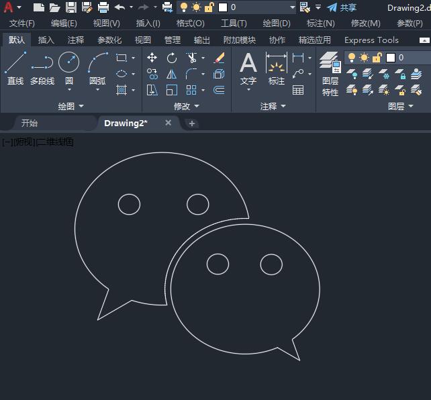The width and height of the screenshot is (431, 400).
Task: Toggle layer lock icon in top toolbar
Action: tap(209, 7)
